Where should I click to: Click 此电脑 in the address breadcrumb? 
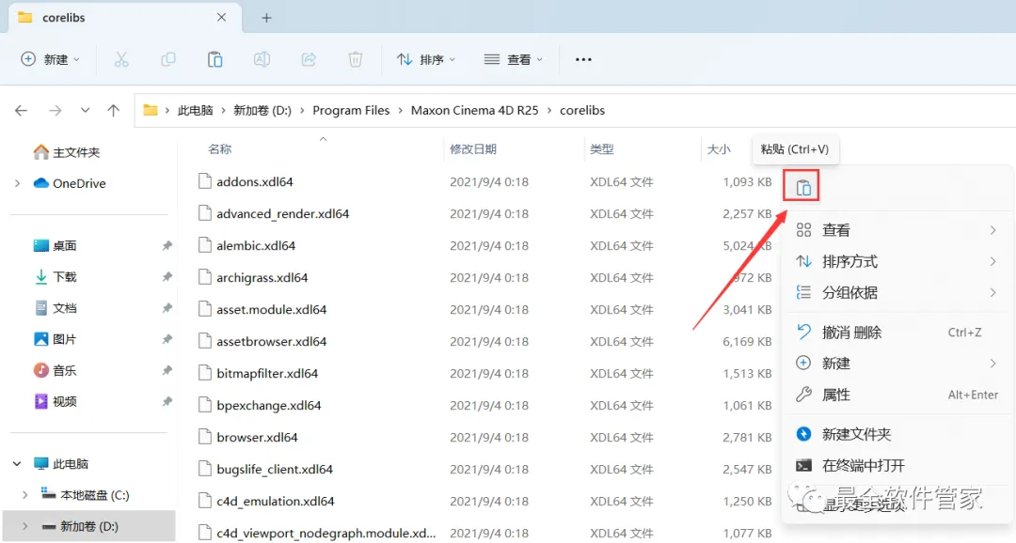[x=195, y=111]
